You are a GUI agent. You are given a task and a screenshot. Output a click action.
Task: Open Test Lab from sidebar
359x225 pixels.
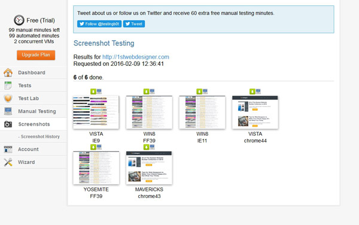point(34,98)
